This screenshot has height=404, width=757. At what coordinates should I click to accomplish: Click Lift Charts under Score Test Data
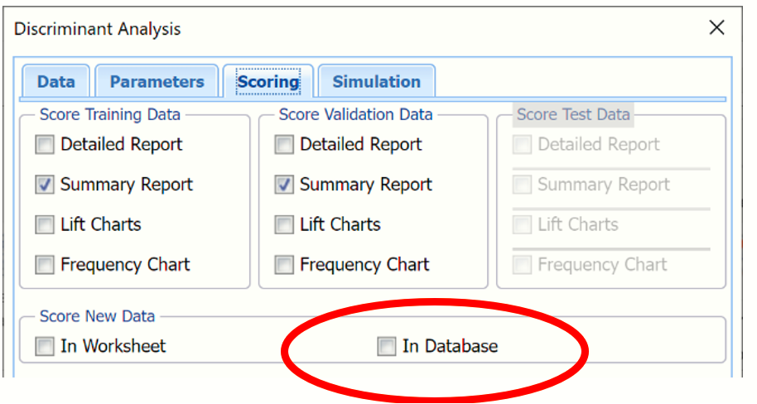point(522,224)
